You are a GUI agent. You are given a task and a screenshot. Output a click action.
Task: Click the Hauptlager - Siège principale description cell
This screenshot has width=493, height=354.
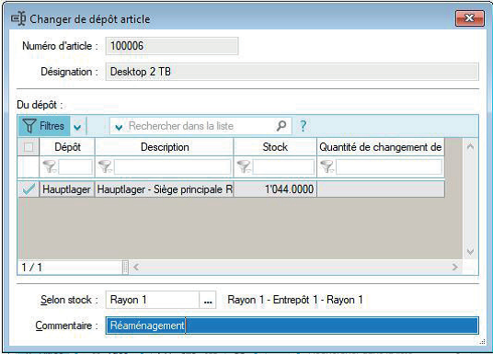tap(165, 189)
